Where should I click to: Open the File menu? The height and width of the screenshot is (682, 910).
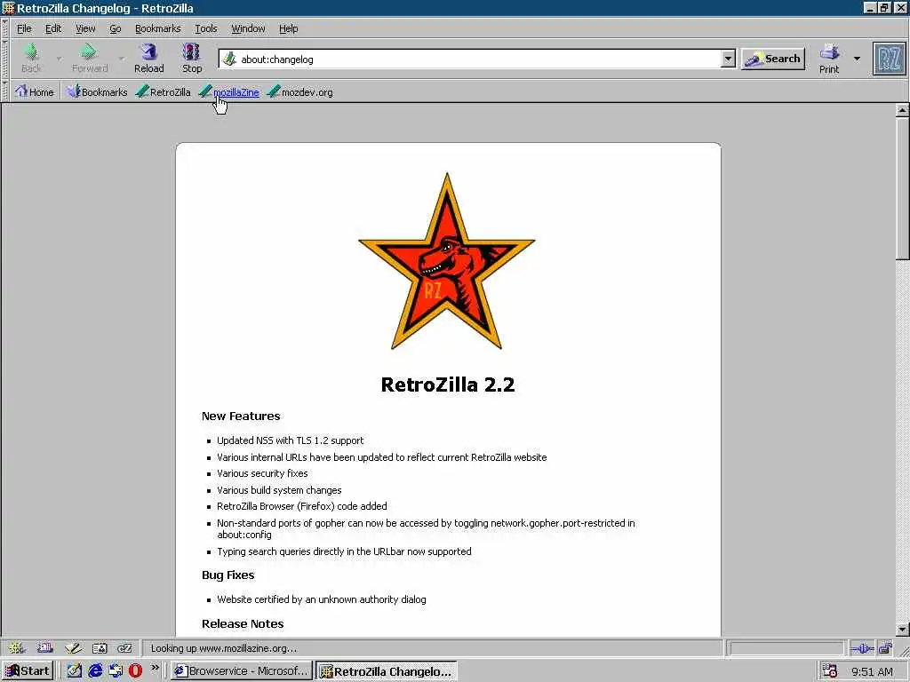[x=24, y=28]
